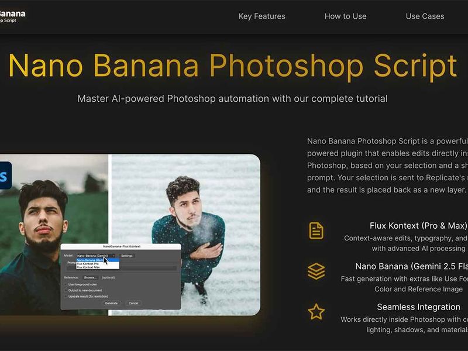
Task: Open the Use Cases nav link
Action: pos(425,16)
